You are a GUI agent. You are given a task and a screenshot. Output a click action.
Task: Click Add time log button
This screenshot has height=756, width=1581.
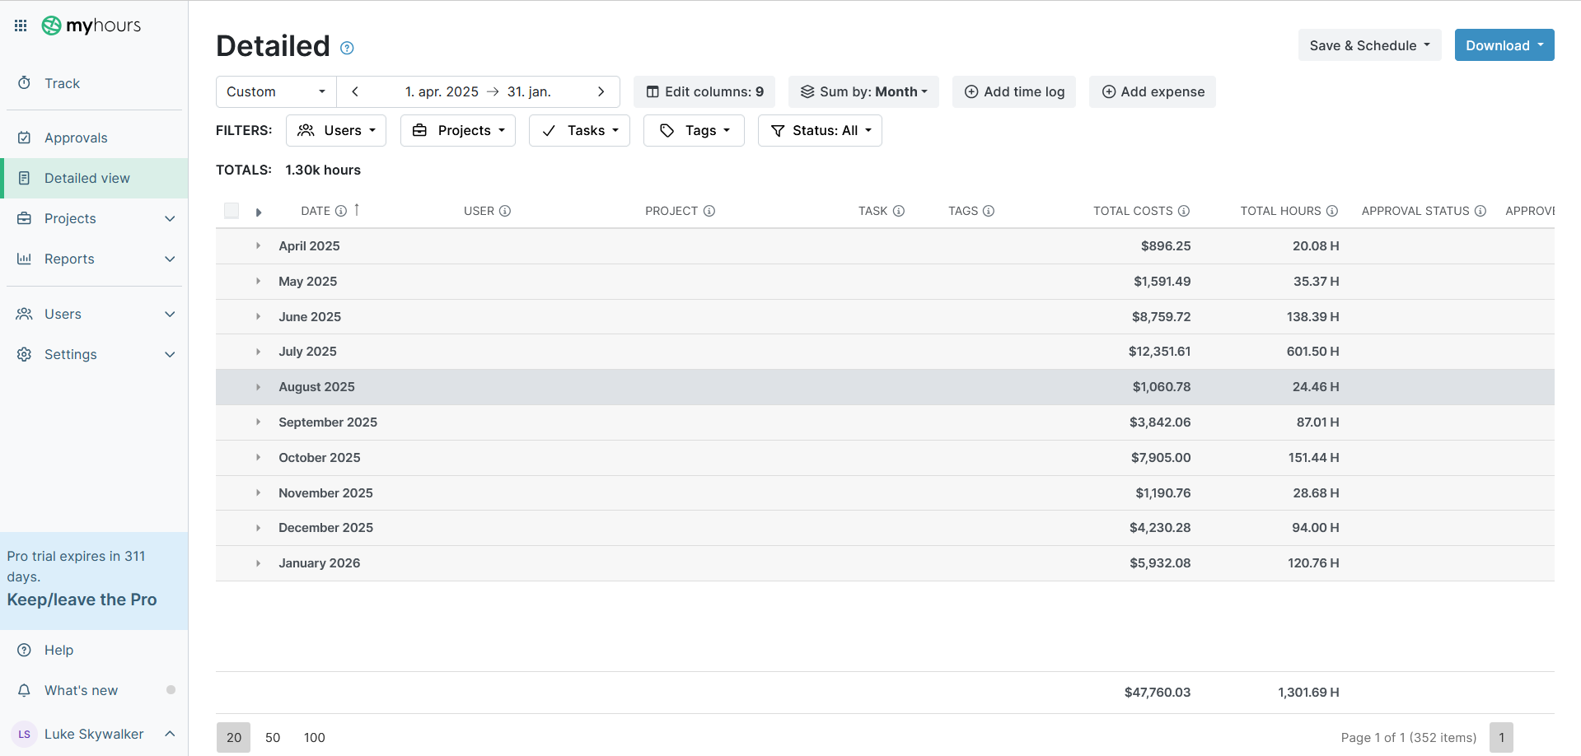(x=1014, y=91)
